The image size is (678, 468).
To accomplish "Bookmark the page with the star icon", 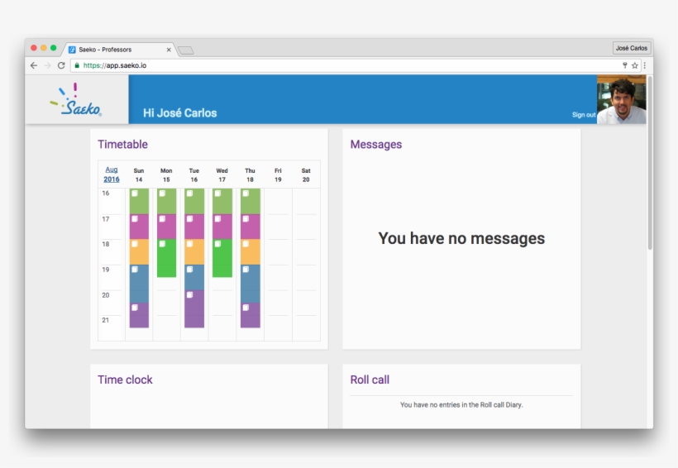I will click(x=635, y=65).
